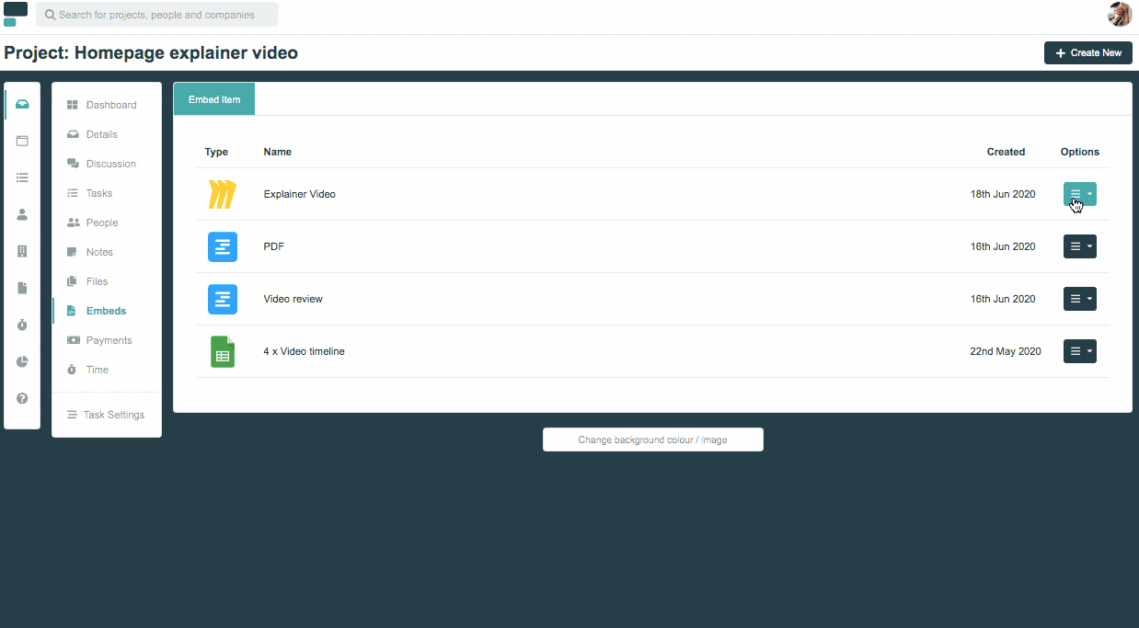The width and height of the screenshot is (1139, 628).
Task: Open the Options dropdown for Video review
Action: 1079,298
